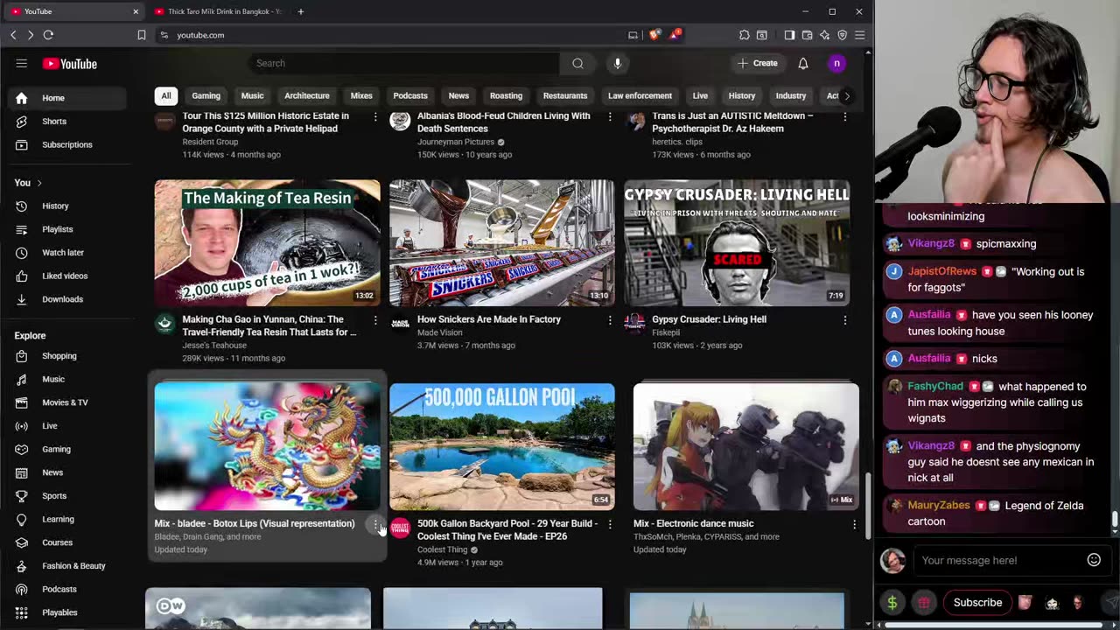Start voice search with the microphone

coord(618,63)
